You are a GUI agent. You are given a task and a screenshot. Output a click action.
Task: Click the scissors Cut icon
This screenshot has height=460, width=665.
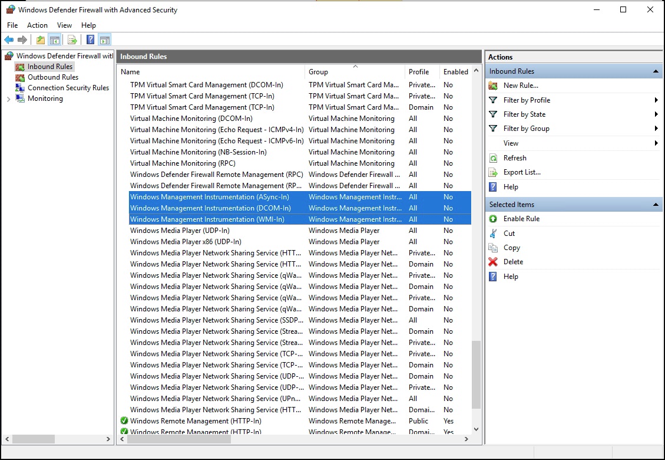click(x=493, y=233)
